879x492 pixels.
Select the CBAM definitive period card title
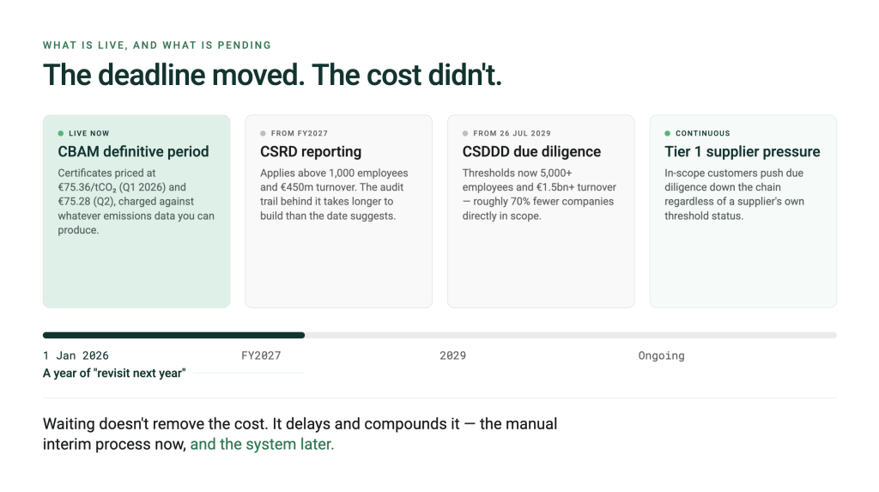[x=133, y=151]
